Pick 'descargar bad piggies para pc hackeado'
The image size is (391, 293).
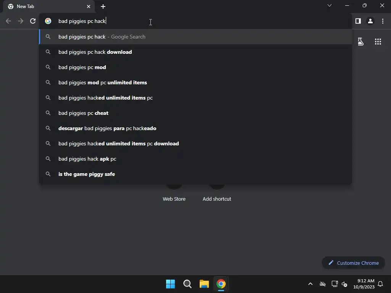pos(195,128)
